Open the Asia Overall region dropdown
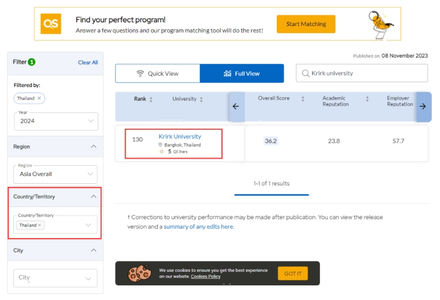The height and width of the screenshot is (300, 440). [55, 174]
